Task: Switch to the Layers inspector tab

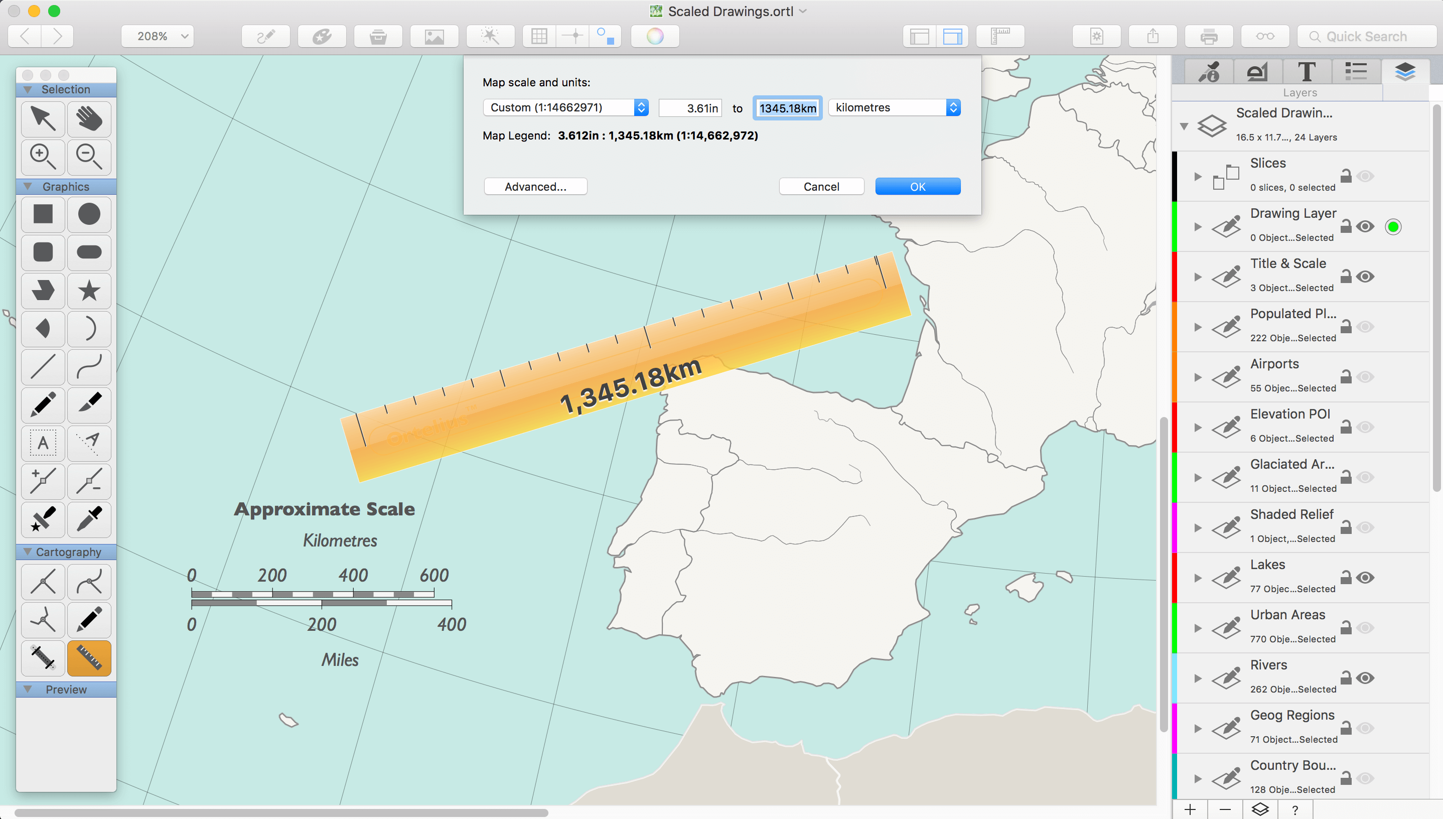Action: click(1405, 72)
